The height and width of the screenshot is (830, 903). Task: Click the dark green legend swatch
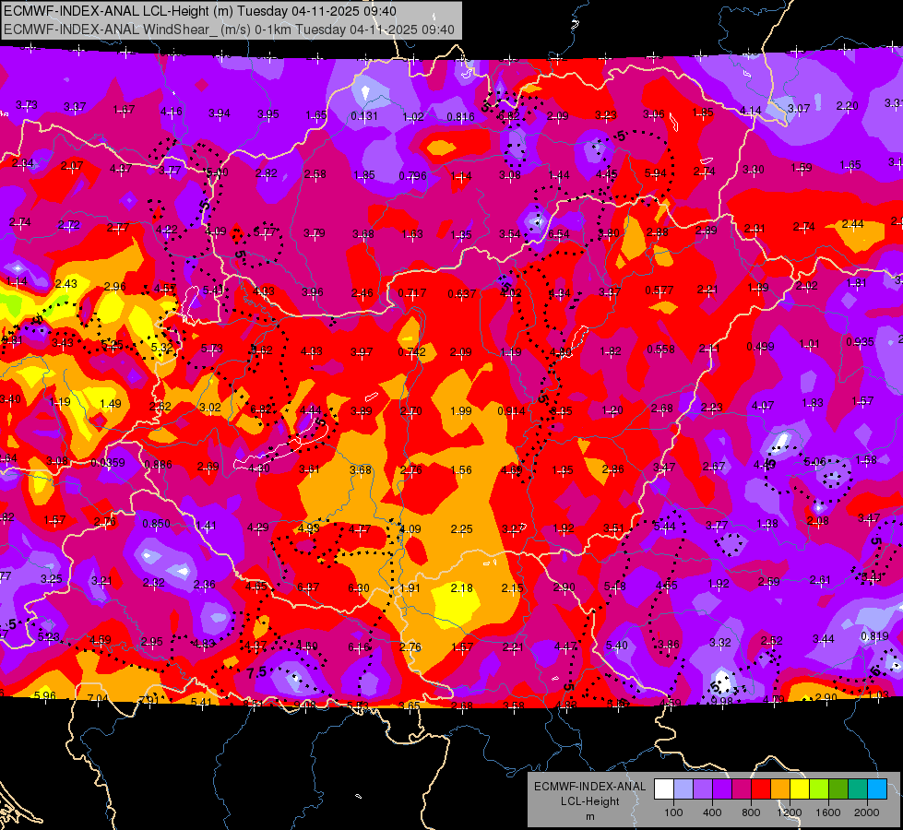pyautogui.click(x=838, y=789)
